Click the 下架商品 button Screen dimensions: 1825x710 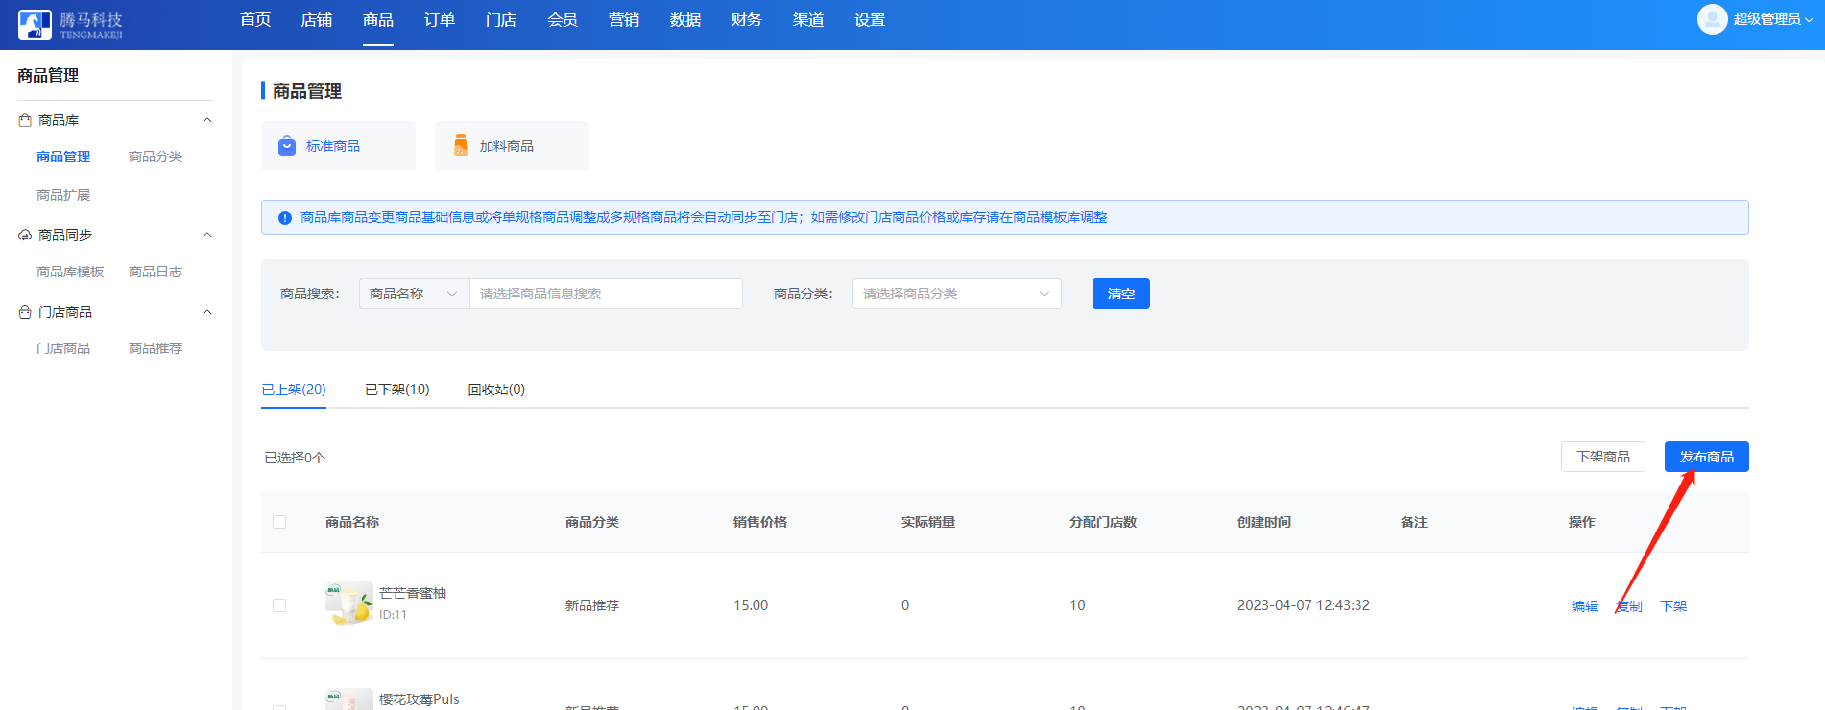pos(1603,457)
